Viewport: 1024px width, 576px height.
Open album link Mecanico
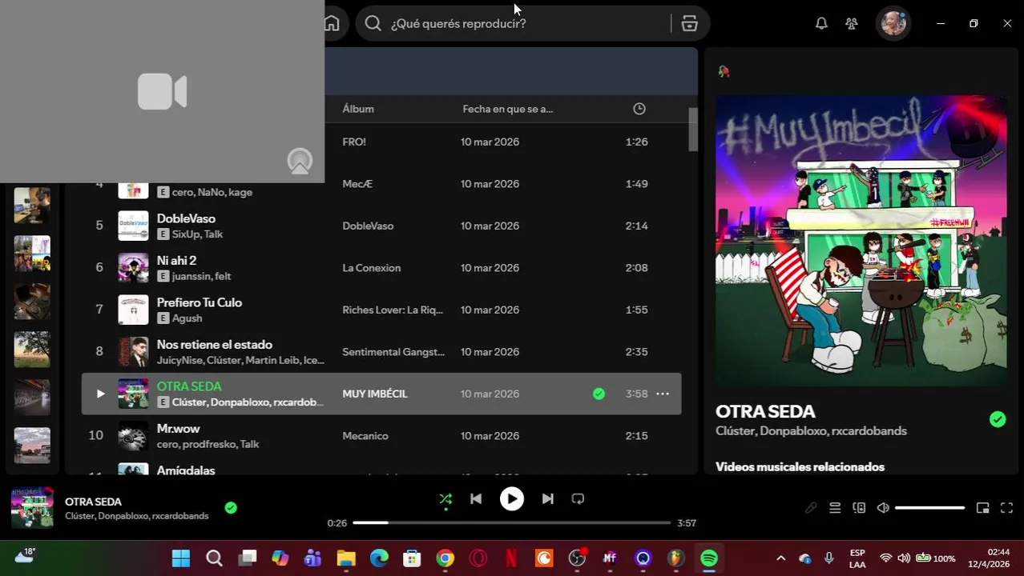point(365,436)
